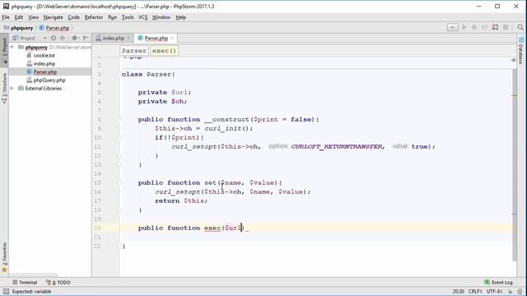
Task: Click the 20:30 caret position indicator
Action: pos(458,291)
